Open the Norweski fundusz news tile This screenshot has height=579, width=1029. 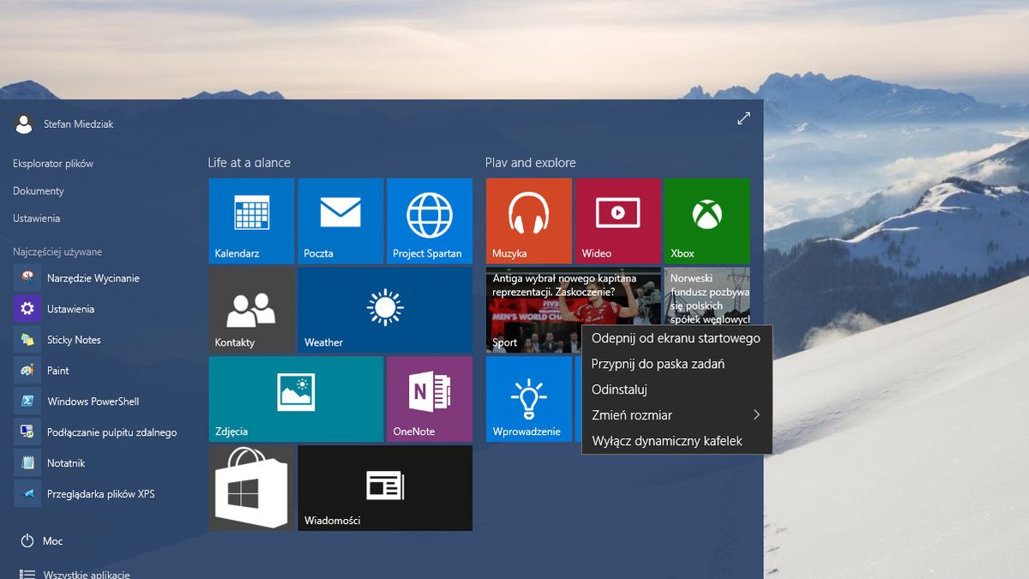(x=707, y=296)
